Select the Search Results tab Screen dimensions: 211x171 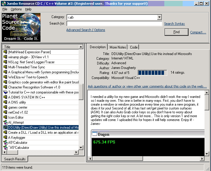[x=15, y=159]
